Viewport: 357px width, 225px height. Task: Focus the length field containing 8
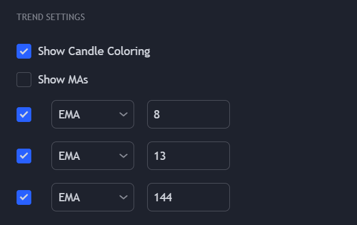pos(189,114)
